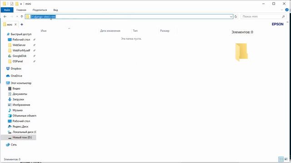Go up one folder level
This screenshot has height=163, width=291.
point(22,17)
